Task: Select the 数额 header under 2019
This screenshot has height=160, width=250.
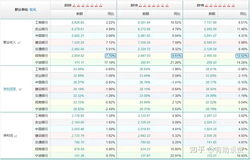Action: point(146,14)
